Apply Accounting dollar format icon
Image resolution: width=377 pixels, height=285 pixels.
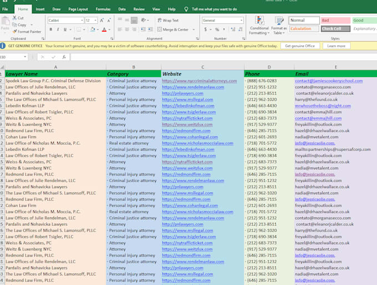(206, 29)
